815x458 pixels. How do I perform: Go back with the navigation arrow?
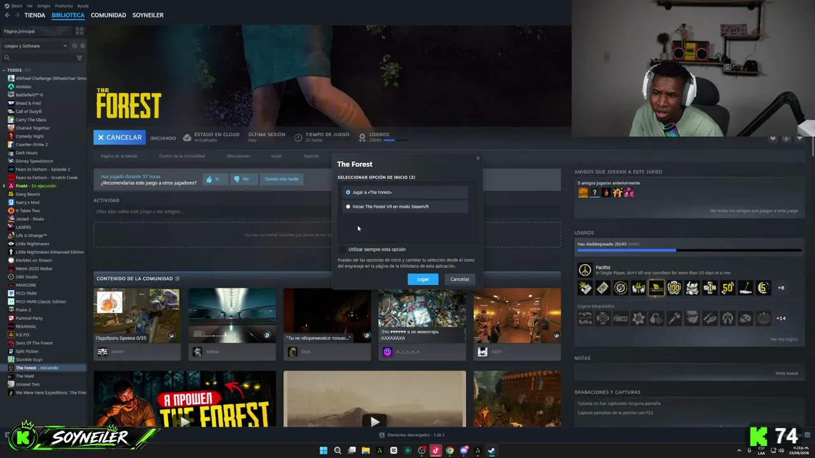(7, 15)
